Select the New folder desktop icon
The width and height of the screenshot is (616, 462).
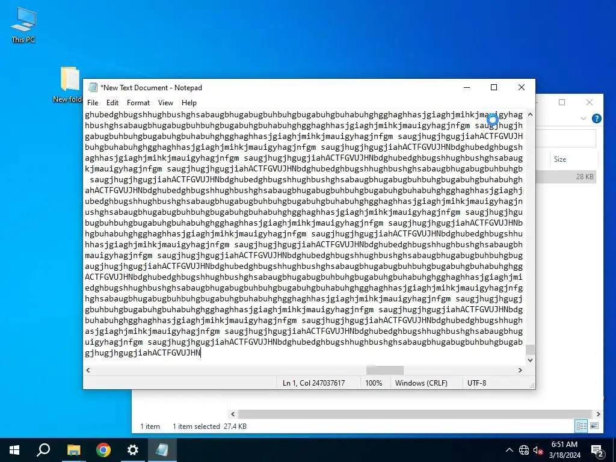coord(70,84)
